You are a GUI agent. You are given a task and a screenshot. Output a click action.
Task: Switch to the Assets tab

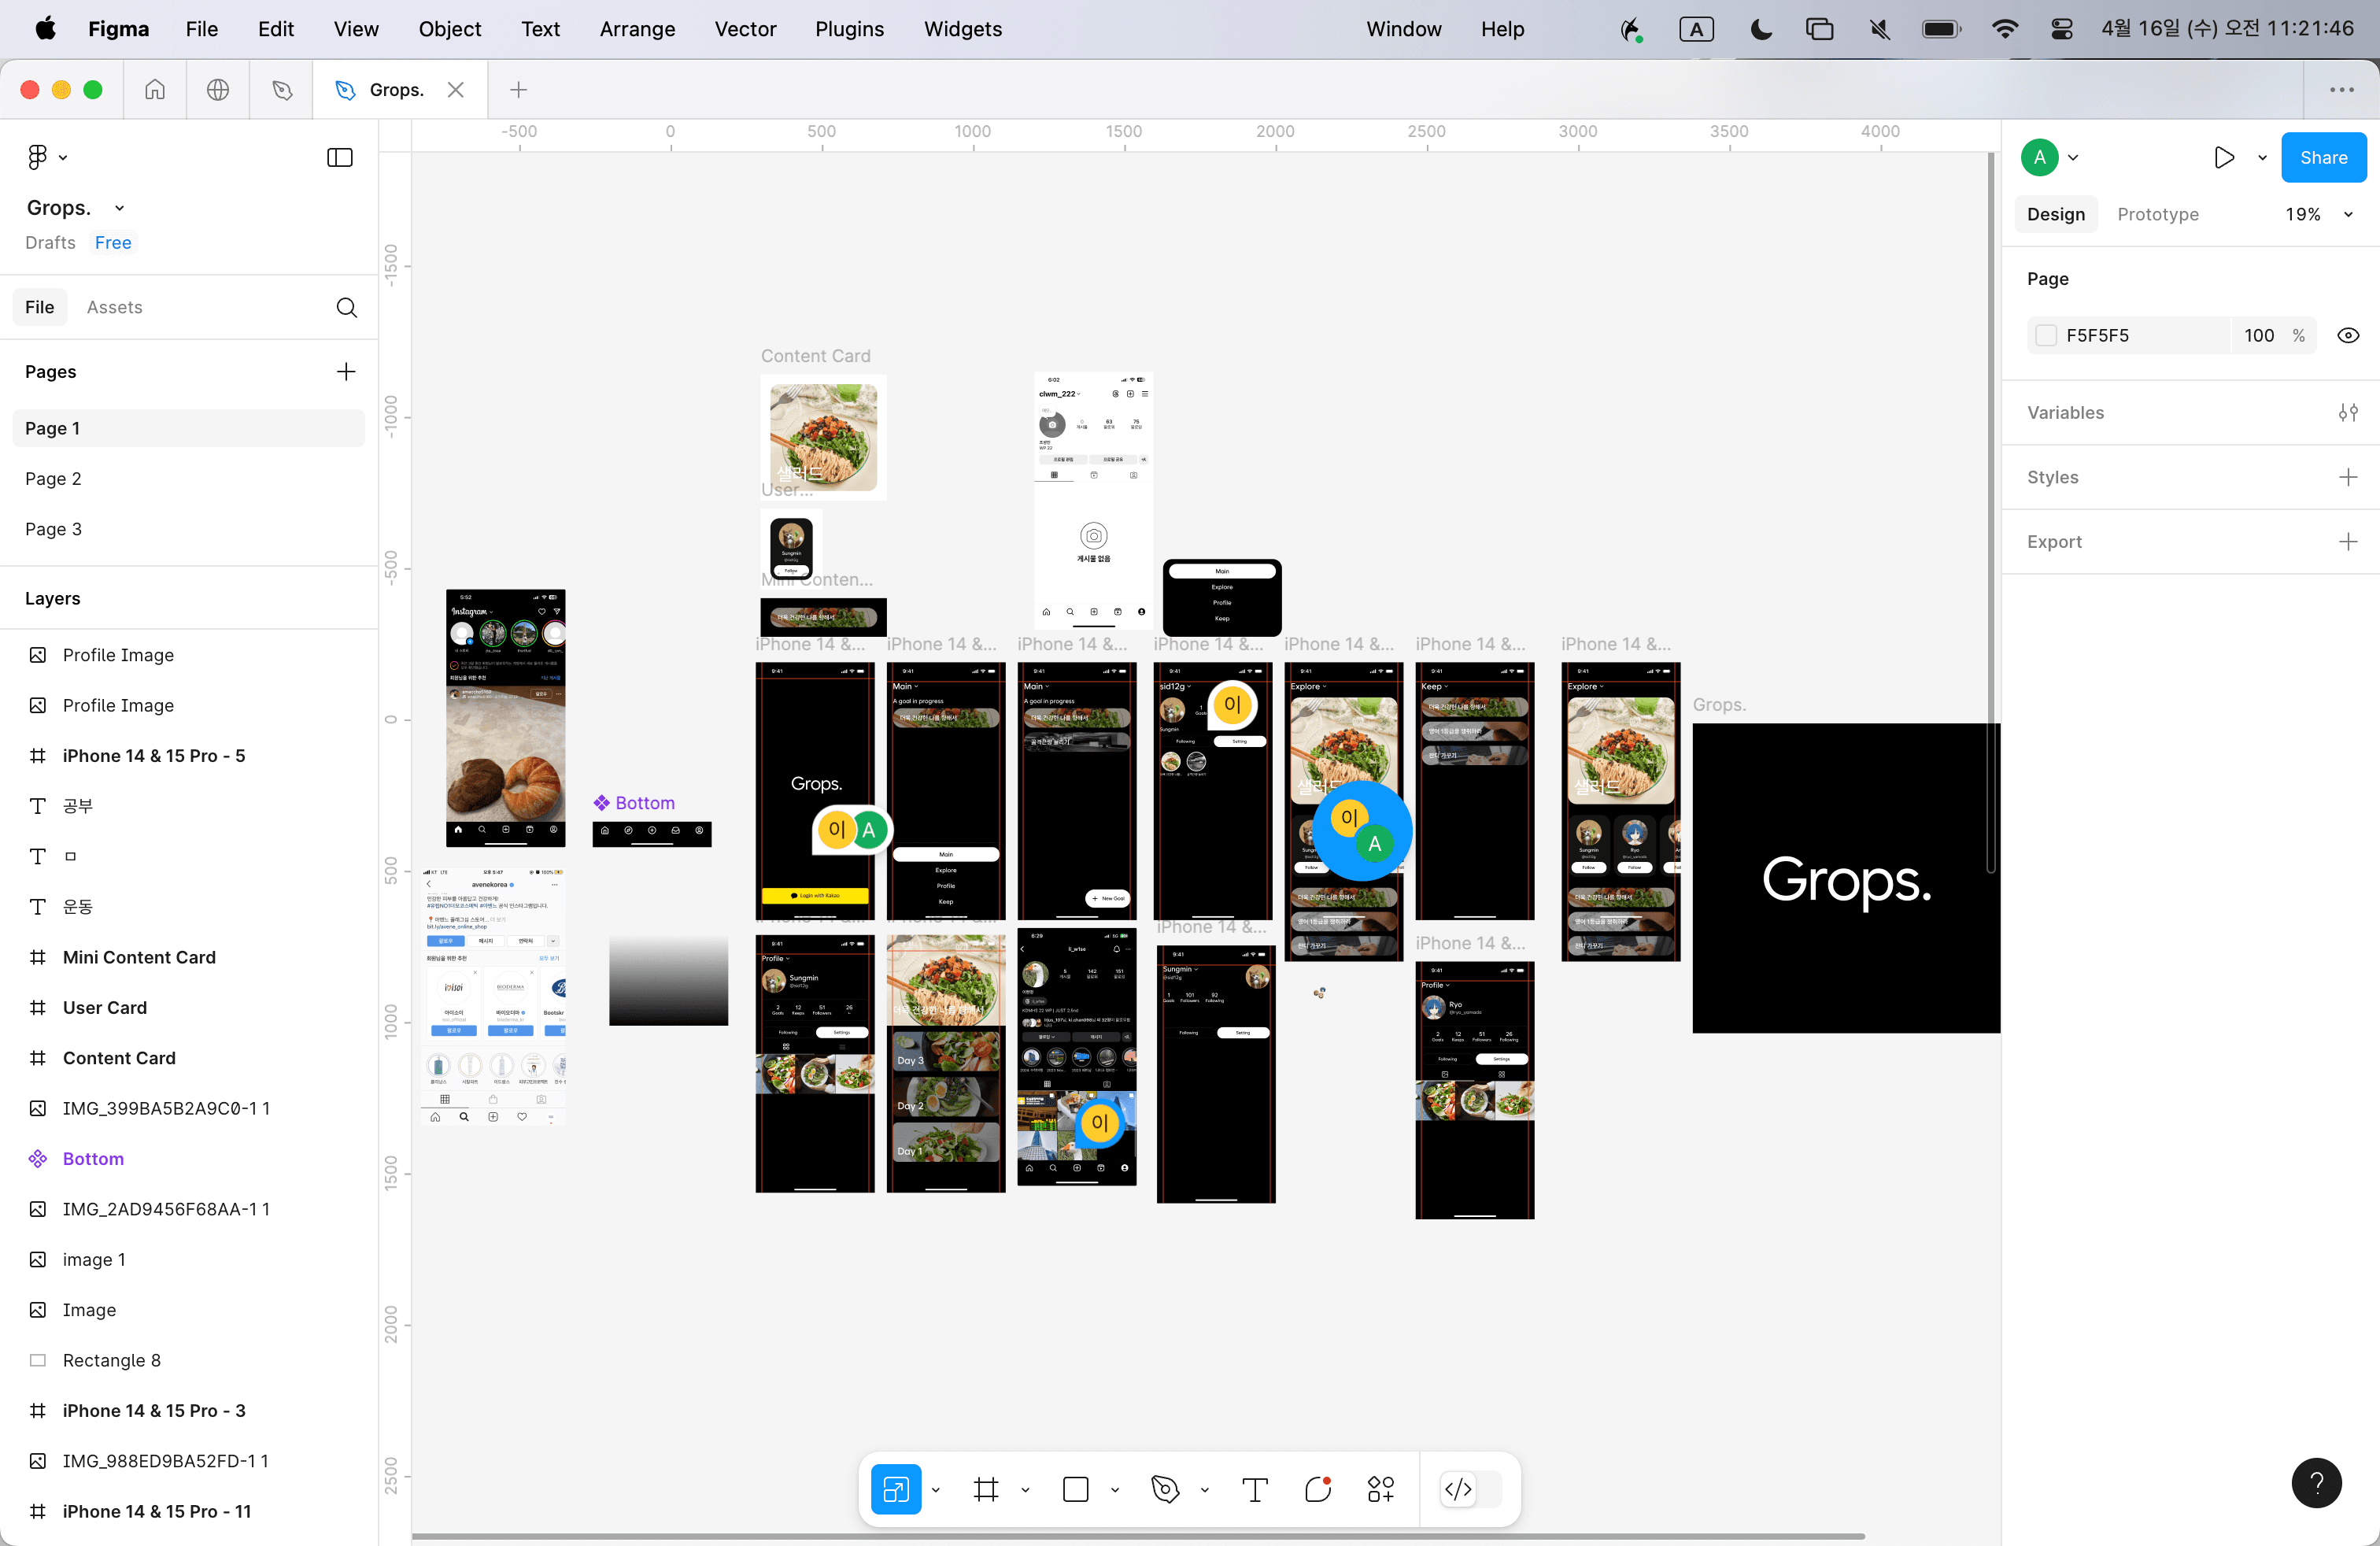click(x=114, y=307)
